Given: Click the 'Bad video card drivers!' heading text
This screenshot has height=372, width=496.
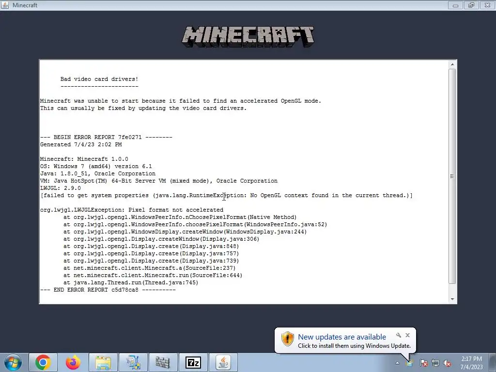Looking at the screenshot, I should coord(99,79).
